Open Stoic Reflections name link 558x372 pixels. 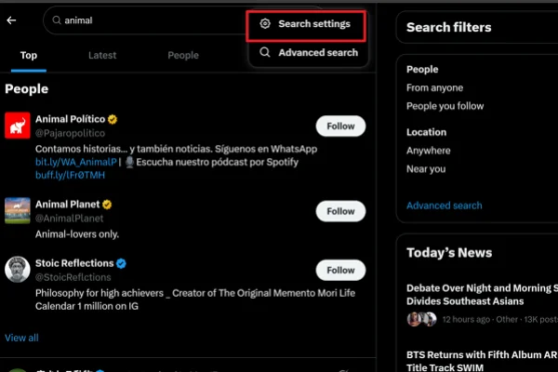click(74, 263)
